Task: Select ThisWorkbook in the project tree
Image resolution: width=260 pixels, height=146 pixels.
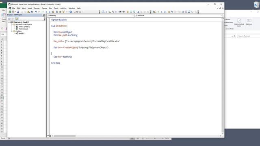Action: coord(23,29)
